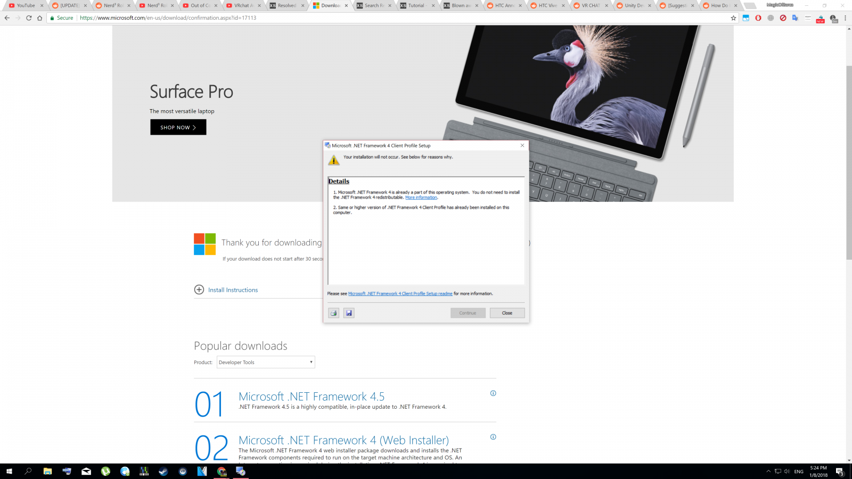Open Microsoft .NET Framework 4 (Web Installer) link

pos(343,440)
